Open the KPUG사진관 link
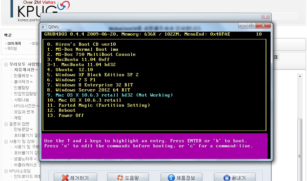Screen dimensions: 307x181 click(25, 106)
